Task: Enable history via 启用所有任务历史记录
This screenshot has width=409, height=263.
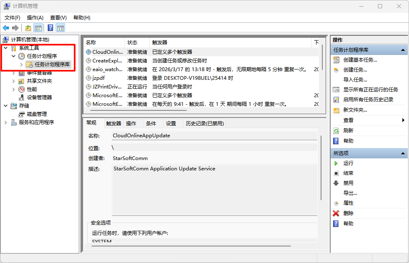Action: coord(368,100)
